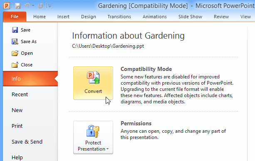The width and height of the screenshot is (255, 161).
Task: Click the Redo icon in Quick Access Toolbar
Action: tap(40, 6)
